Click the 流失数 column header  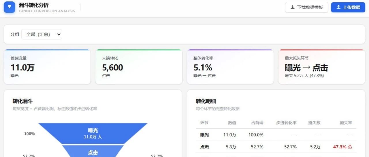314,123
